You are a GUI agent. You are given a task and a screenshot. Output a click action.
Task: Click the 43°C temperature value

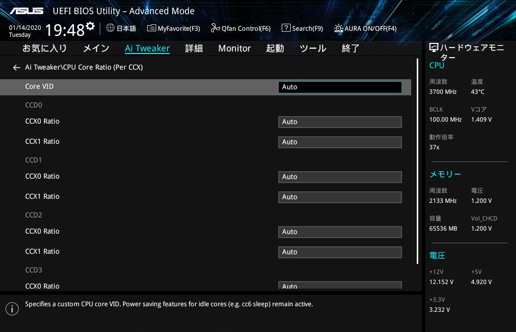pos(478,92)
